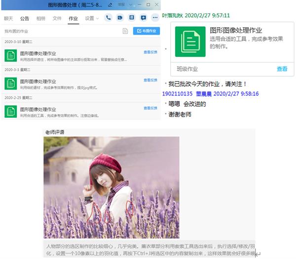The width and height of the screenshot is (296, 259).
Task: Start a video call with the group
Action: point(120,18)
